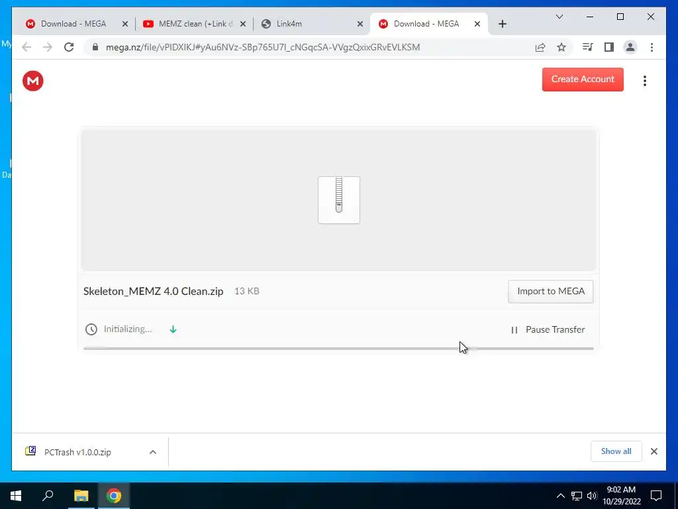Show hidden system tray icons
Viewport: 678px width, 509px height.
pyautogui.click(x=560, y=496)
